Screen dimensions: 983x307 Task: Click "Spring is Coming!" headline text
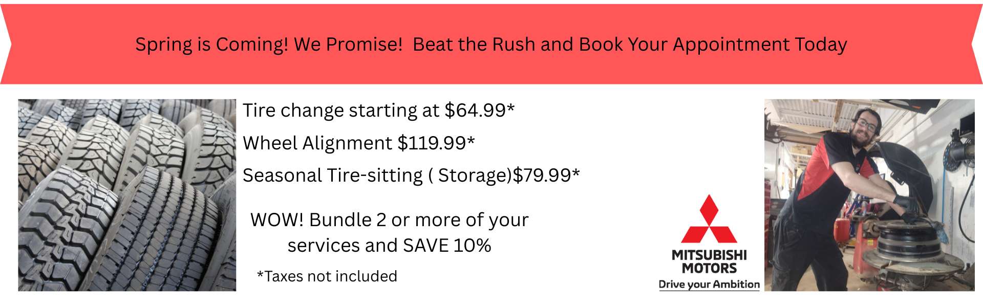211,45
